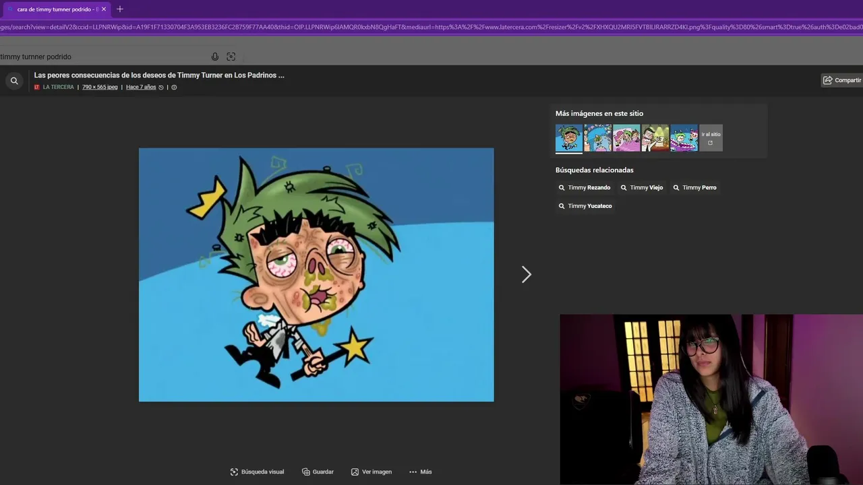Open a new browser tab with plus button
The height and width of the screenshot is (485, 863).
coord(120,9)
